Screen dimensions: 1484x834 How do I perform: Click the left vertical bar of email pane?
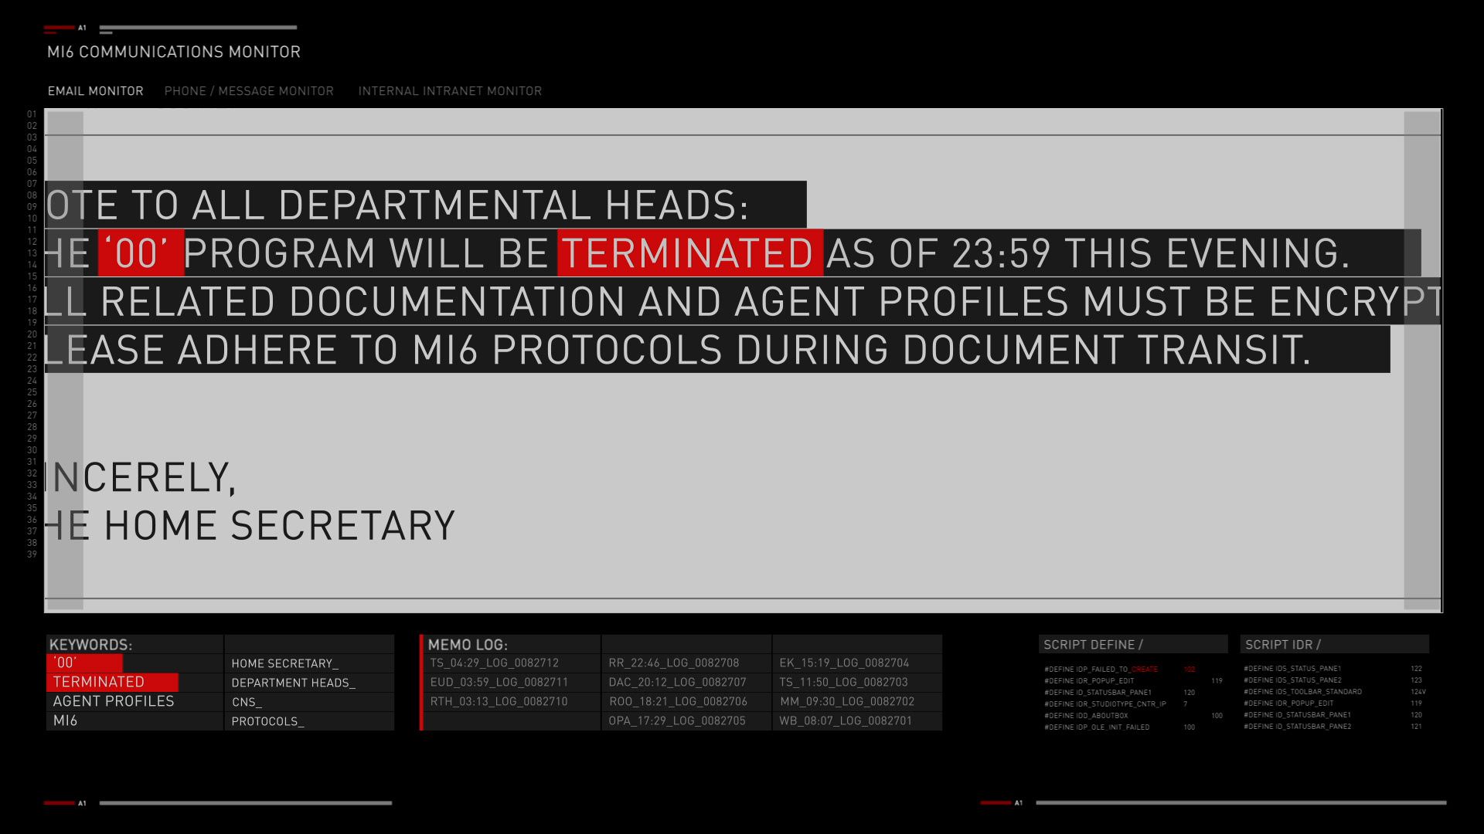66,361
